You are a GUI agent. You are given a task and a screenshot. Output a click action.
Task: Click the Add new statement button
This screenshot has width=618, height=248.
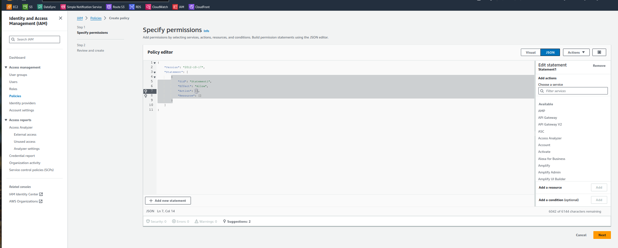tap(168, 201)
